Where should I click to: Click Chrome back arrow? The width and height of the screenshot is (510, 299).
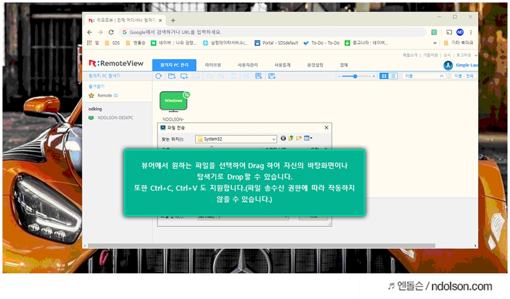pos(90,32)
